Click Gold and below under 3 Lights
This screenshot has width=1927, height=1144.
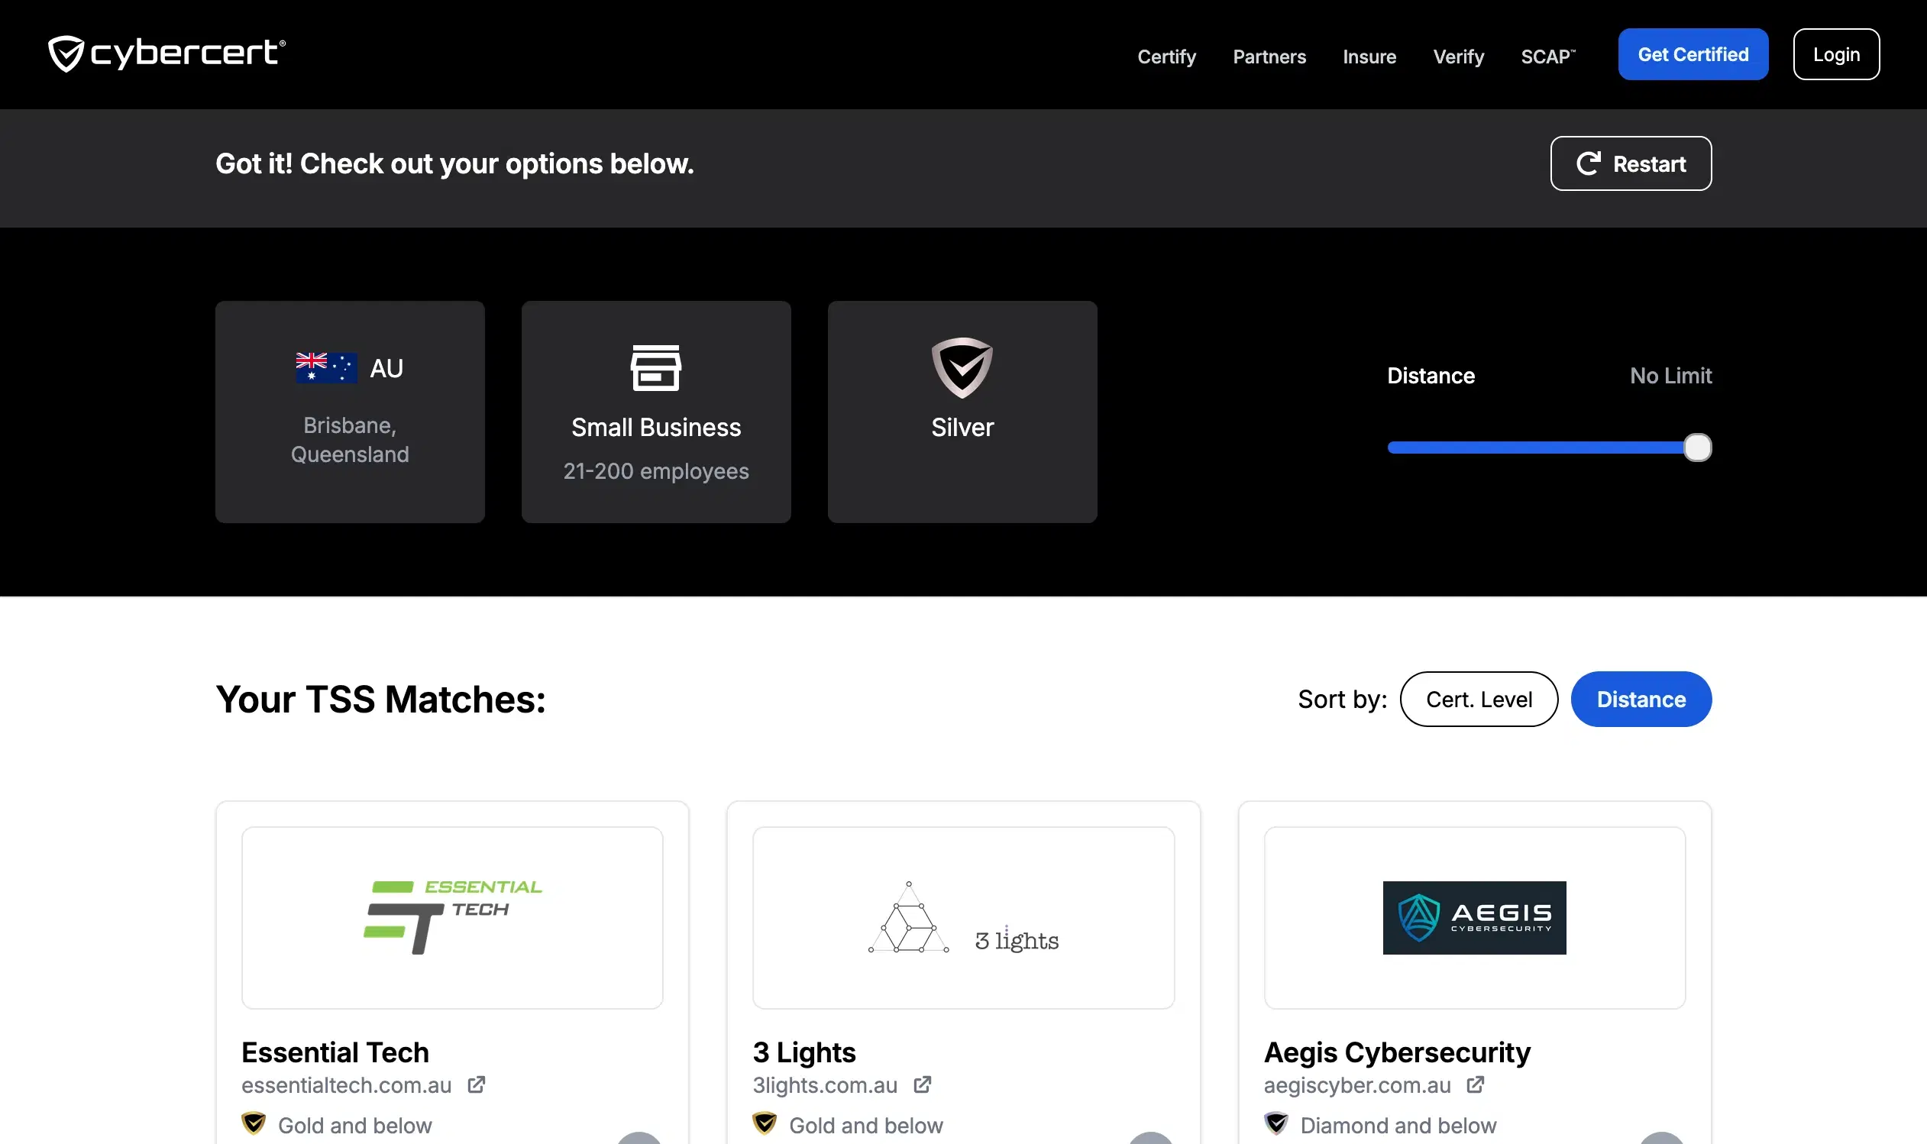click(x=865, y=1126)
